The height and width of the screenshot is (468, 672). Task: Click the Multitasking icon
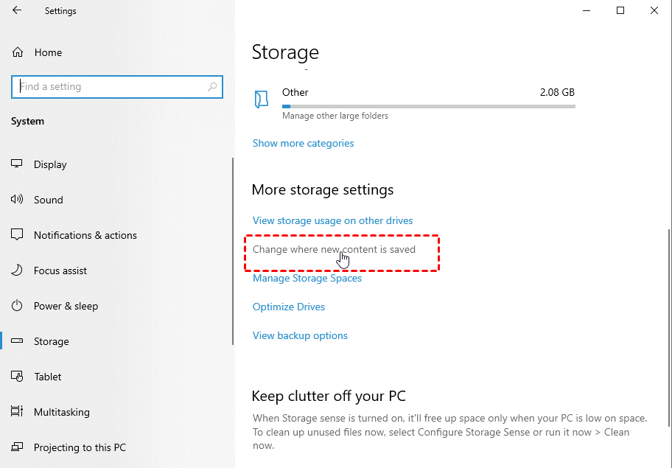pyautogui.click(x=18, y=412)
